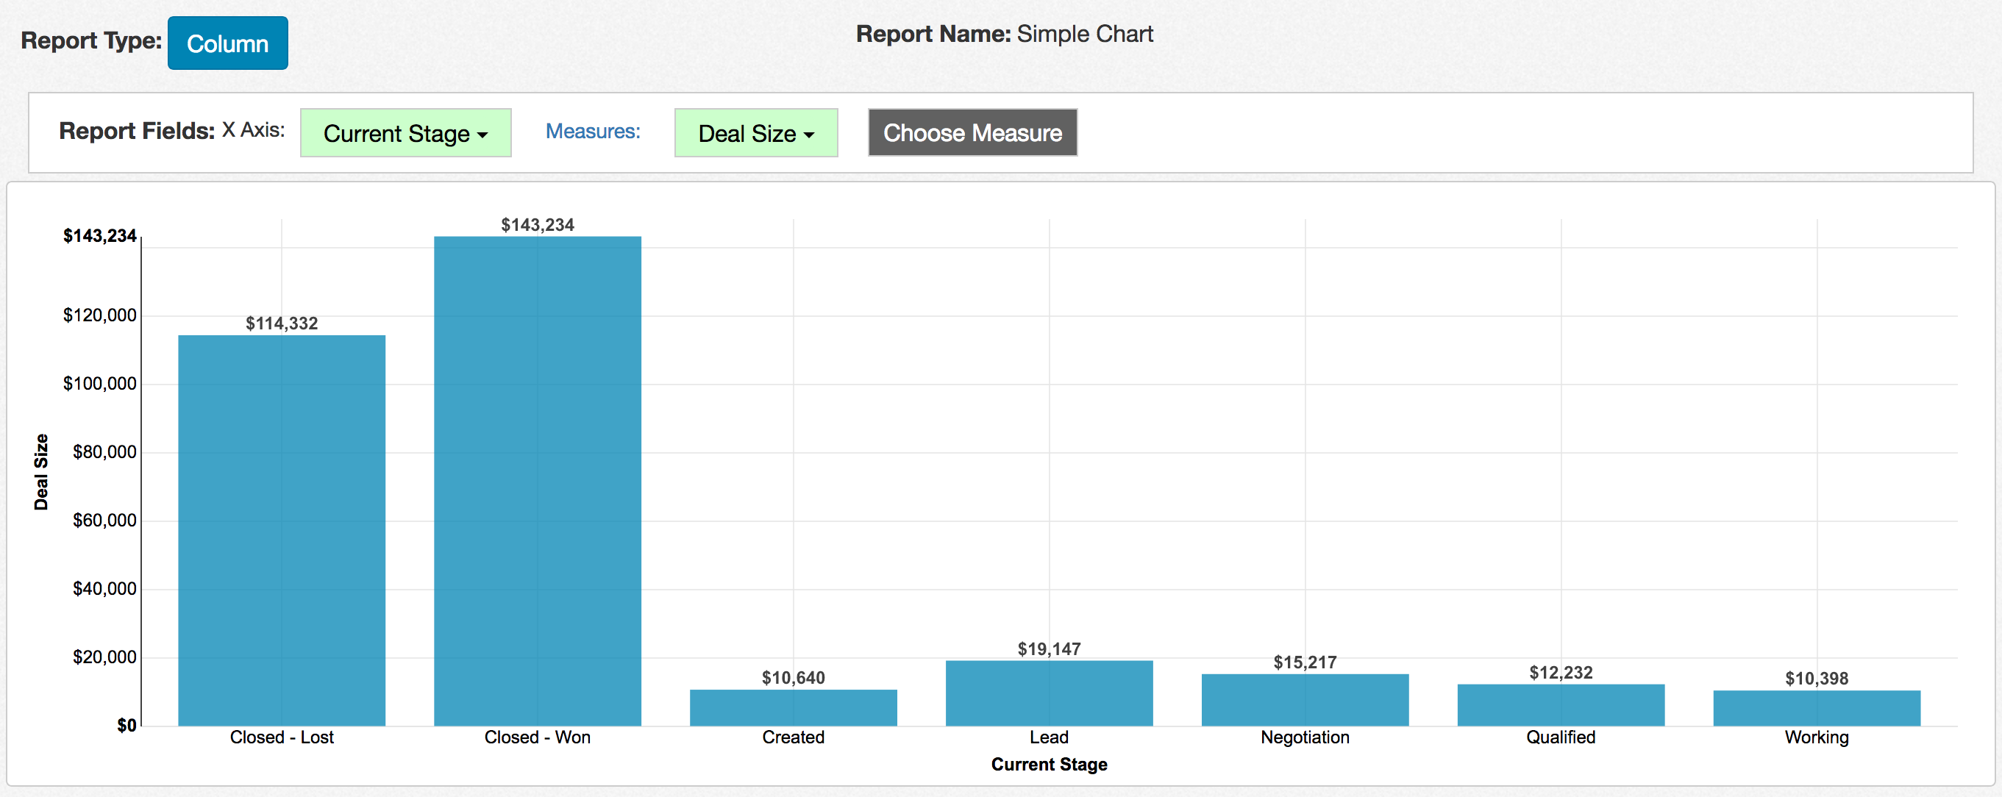Click the Negotiation bar in chart
Image resolution: width=2002 pixels, height=797 pixels.
1304,700
